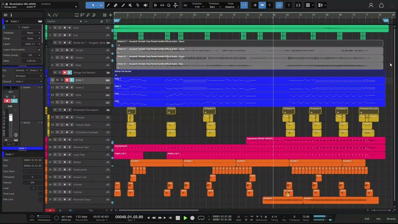The width and height of the screenshot is (398, 224).
Task: Adjust the Violin 1 channel volume fader
Action: pyautogui.click(x=11, y=118)
